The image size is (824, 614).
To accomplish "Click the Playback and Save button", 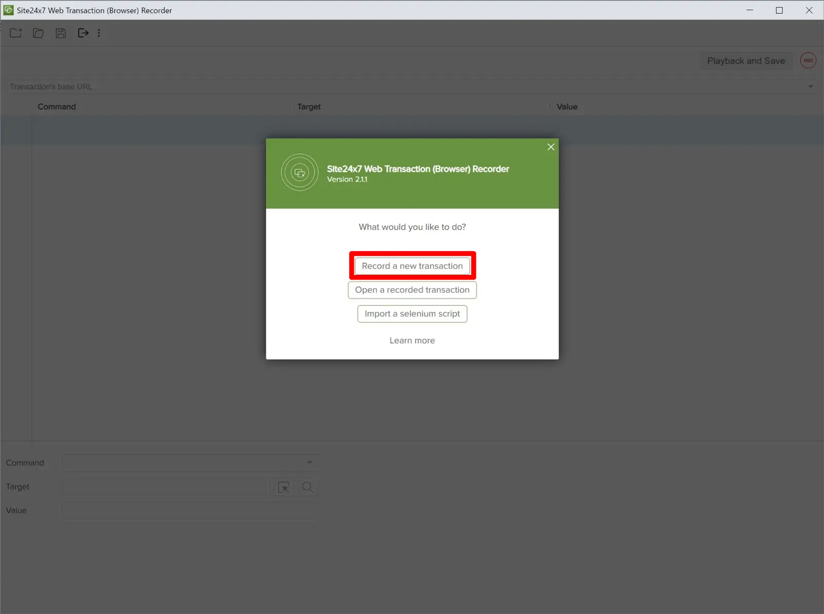I will point(746,61).
